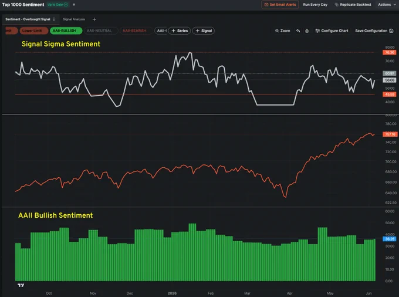Viewport: 399px width, 297px height.
Task: Click the dot indicator after Up to Date
Action: click(74, 5)
